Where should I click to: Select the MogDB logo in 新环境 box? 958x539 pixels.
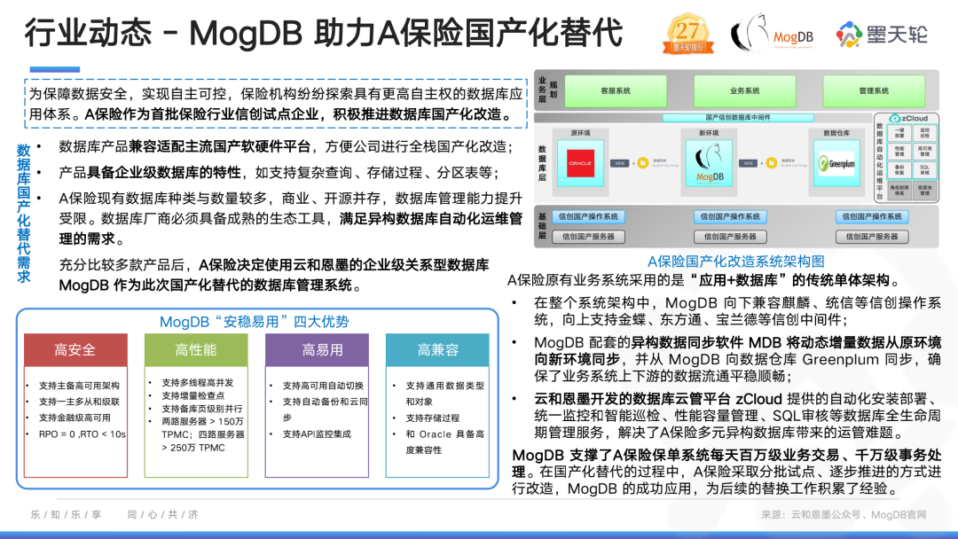click(x=710, y=164)
